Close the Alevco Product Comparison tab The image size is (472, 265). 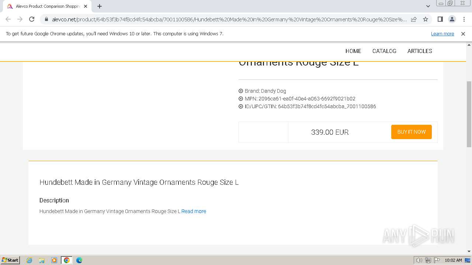point(85,6)
